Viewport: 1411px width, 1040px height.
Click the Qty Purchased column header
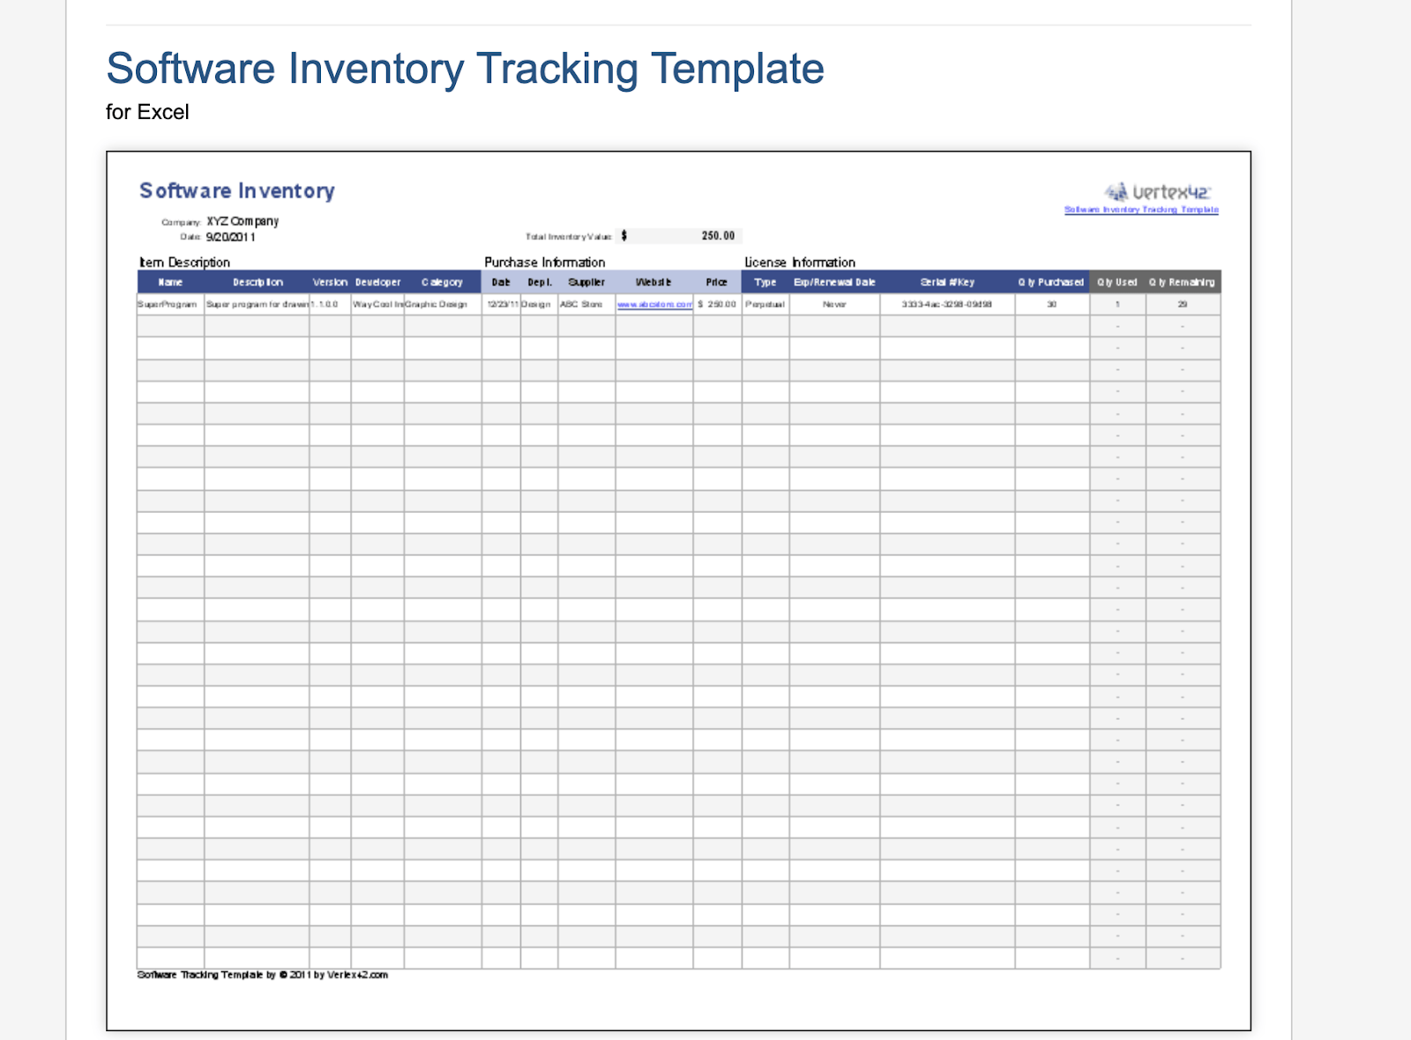point(1052,282)
